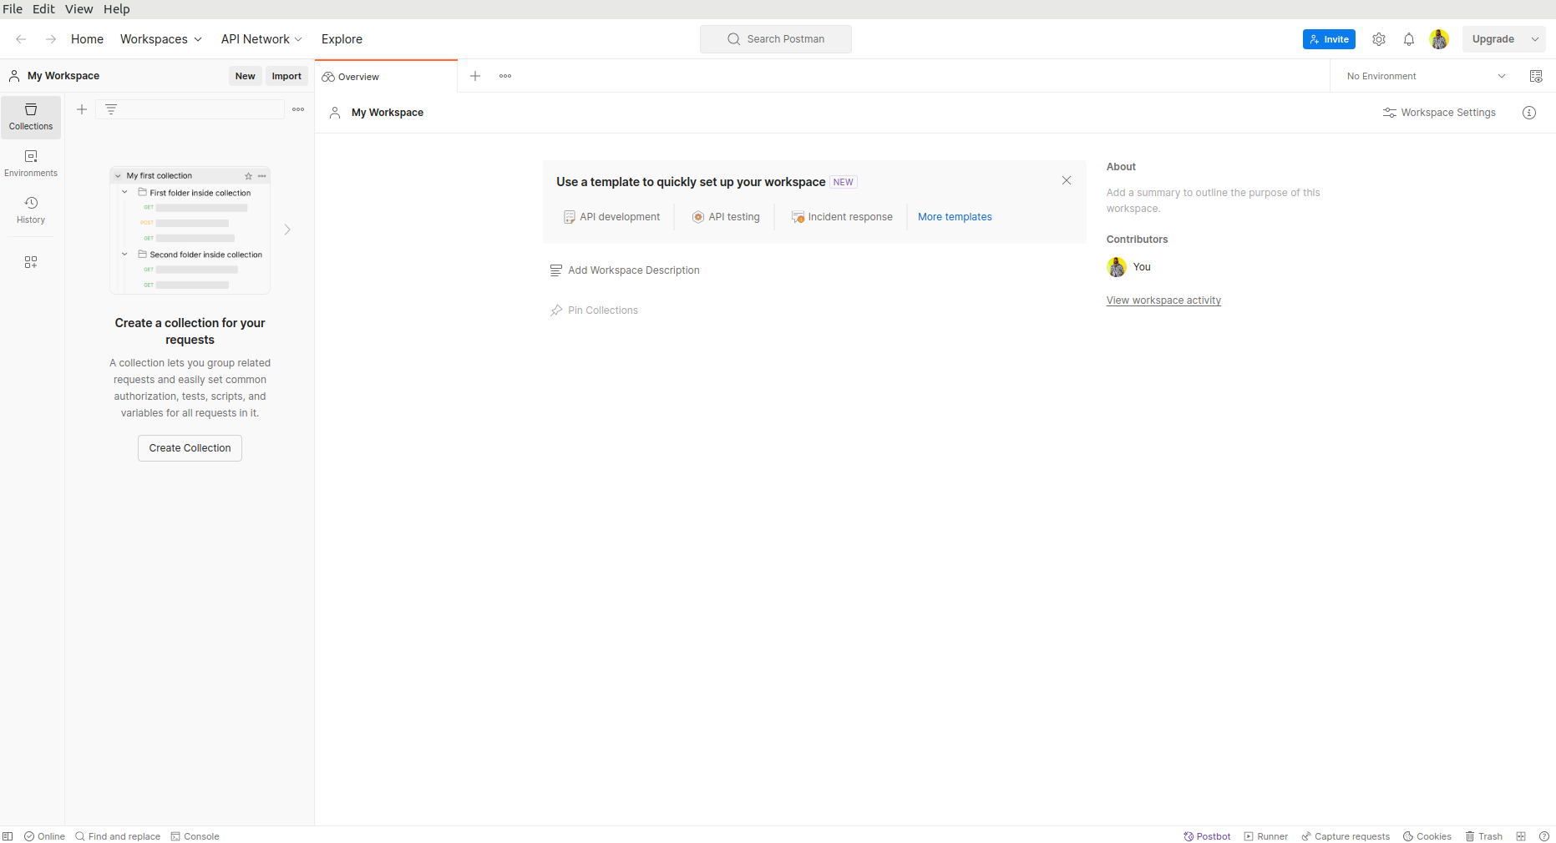Click Add Workspace Description
Screen dimensions: 1556x843
point(625,270)
